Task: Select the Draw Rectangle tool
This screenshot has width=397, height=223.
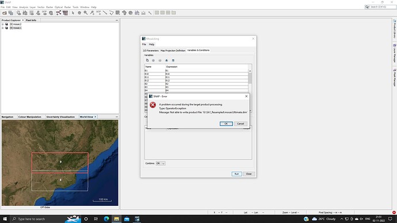Action: pyautogui.click(x=118, y=13)
